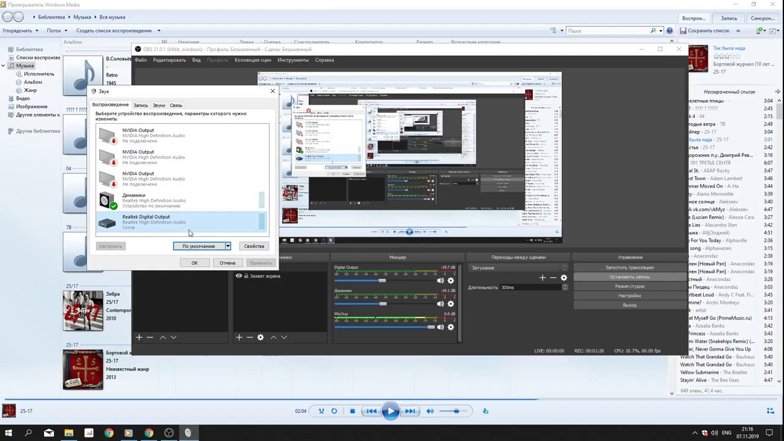Open taskbar search magnifier
The width and height of the screenshot is (784, 441).
click(x=28, y=433)
